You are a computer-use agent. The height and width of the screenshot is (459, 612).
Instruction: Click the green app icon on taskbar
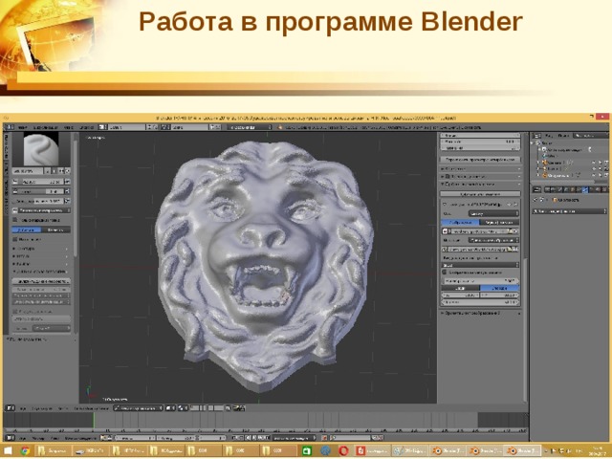[307, 450]
